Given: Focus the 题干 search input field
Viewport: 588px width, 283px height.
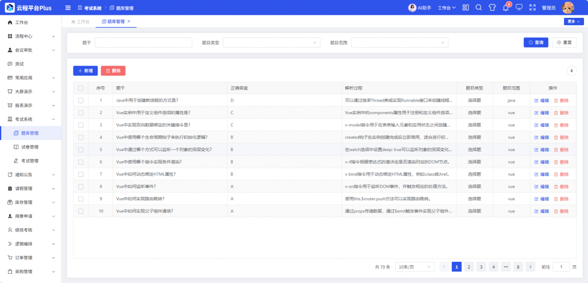Looking at the screenshot, I should coord(143,42).
